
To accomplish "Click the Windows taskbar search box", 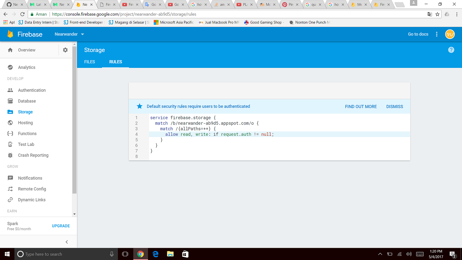I will tap(58, 254).
